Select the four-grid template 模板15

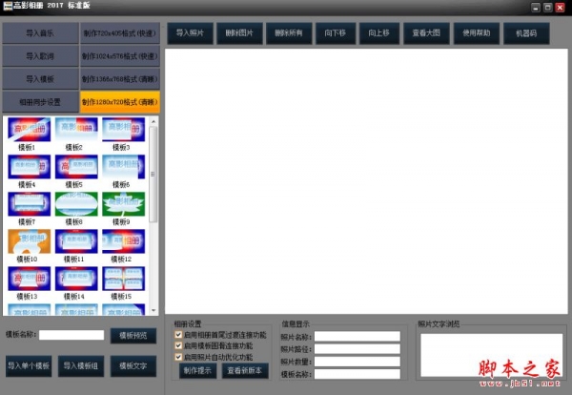123,279
